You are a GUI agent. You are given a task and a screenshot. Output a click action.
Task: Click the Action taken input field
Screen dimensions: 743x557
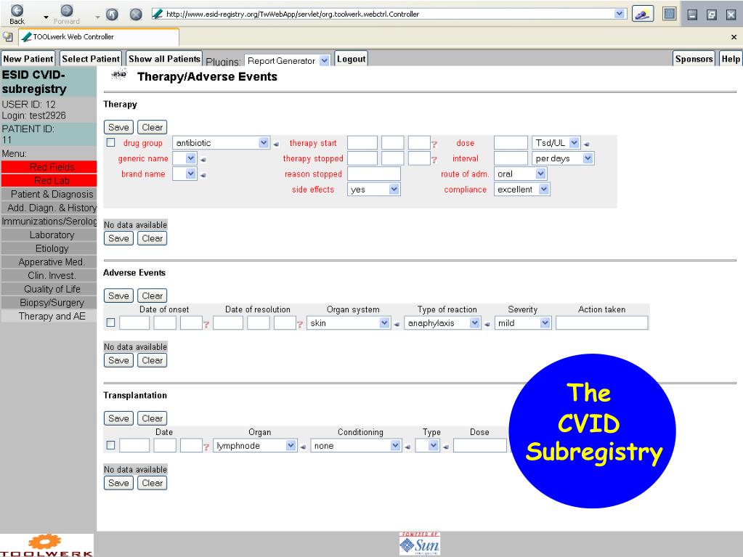click(x=602, y=323)
